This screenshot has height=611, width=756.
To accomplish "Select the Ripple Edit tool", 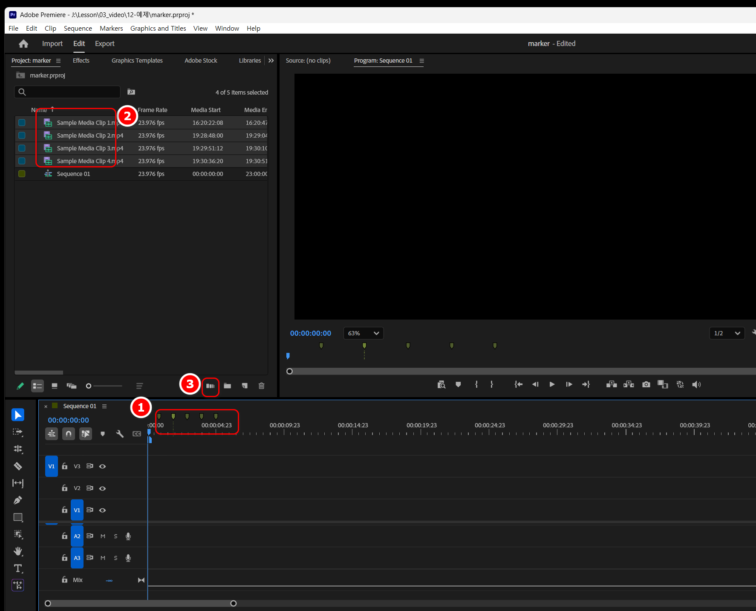I will coord(18,449).
